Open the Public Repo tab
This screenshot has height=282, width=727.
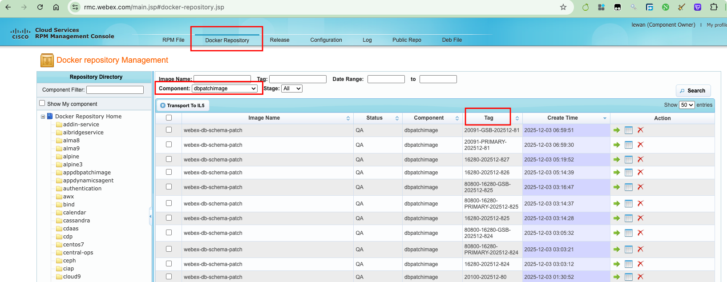(407, 40)
